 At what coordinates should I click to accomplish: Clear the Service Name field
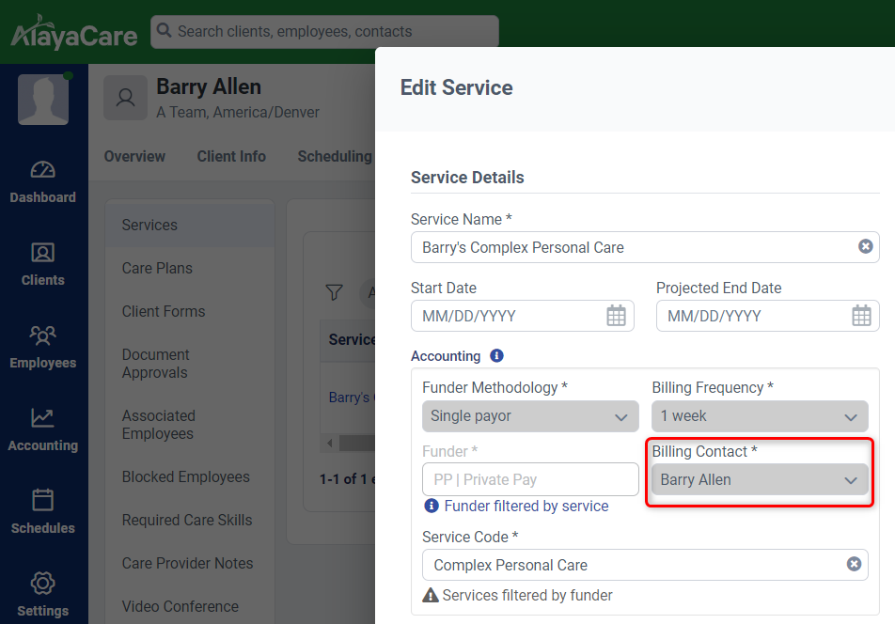click(x=865, y=247)
